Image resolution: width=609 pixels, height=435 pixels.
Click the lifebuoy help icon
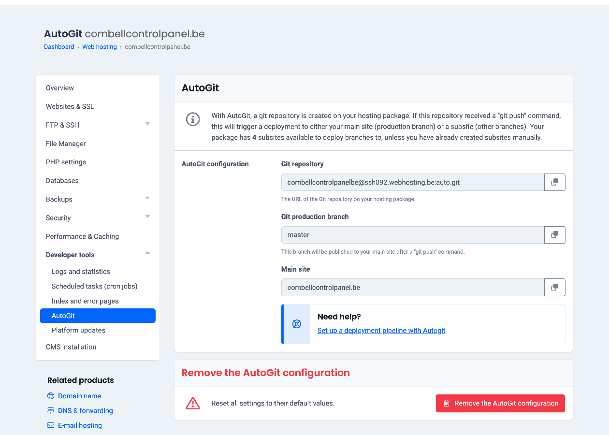(x=297, y=324)
